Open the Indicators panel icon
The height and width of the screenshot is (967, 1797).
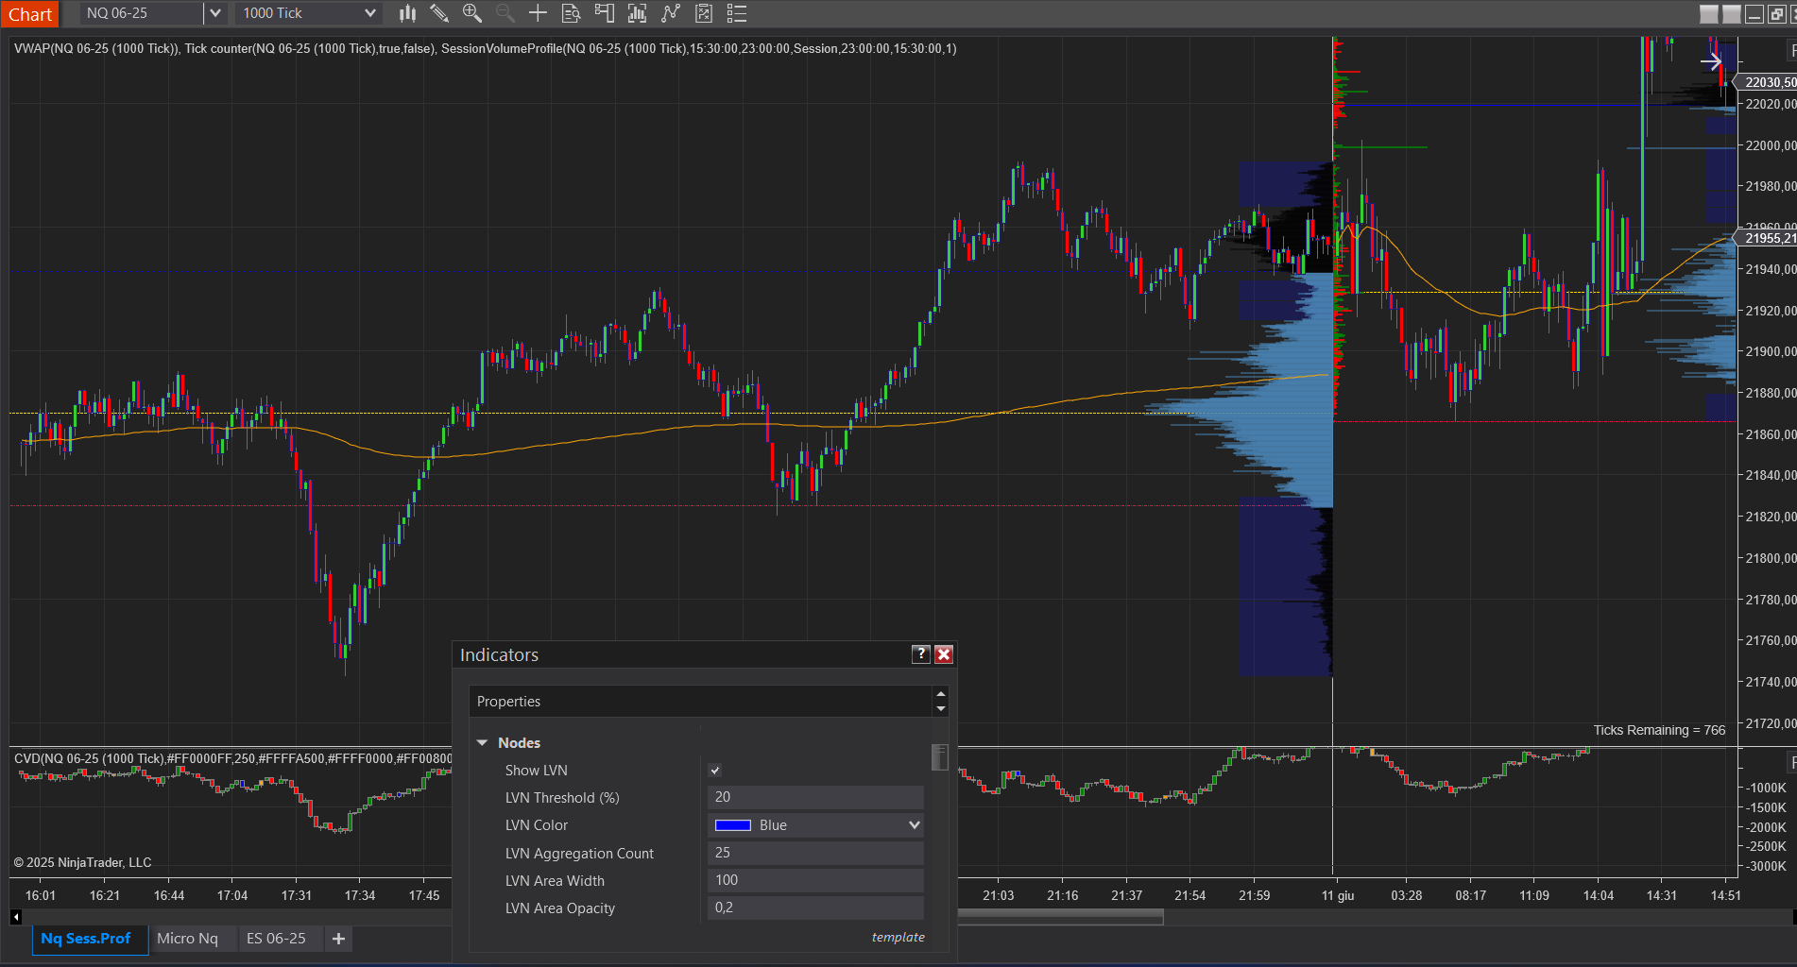tap(637, 13)
